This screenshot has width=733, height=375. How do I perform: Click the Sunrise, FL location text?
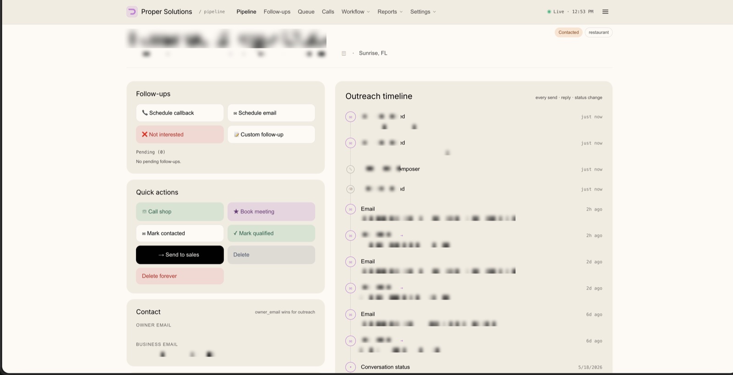coord(373,54)
